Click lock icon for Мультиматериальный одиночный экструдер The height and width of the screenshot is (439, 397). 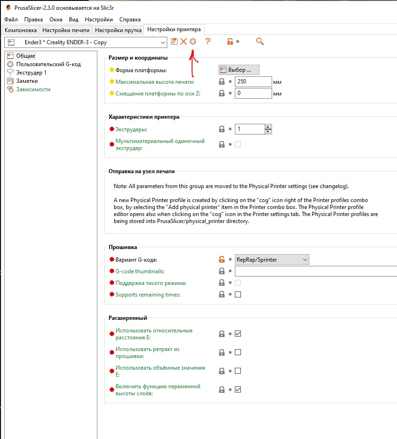pyautogui.click(x=222, y=144)
